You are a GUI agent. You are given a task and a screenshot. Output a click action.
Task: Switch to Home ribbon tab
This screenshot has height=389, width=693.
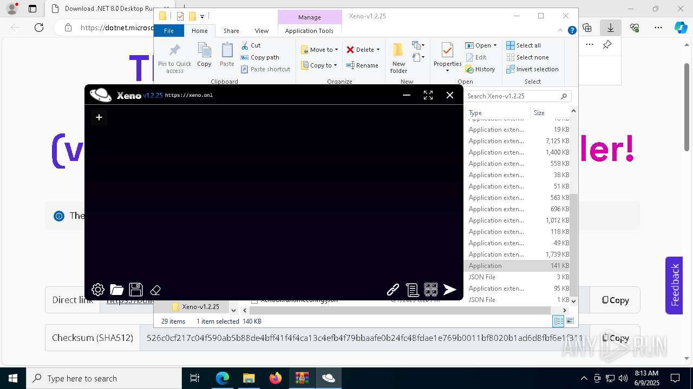[x=200, y=31]
